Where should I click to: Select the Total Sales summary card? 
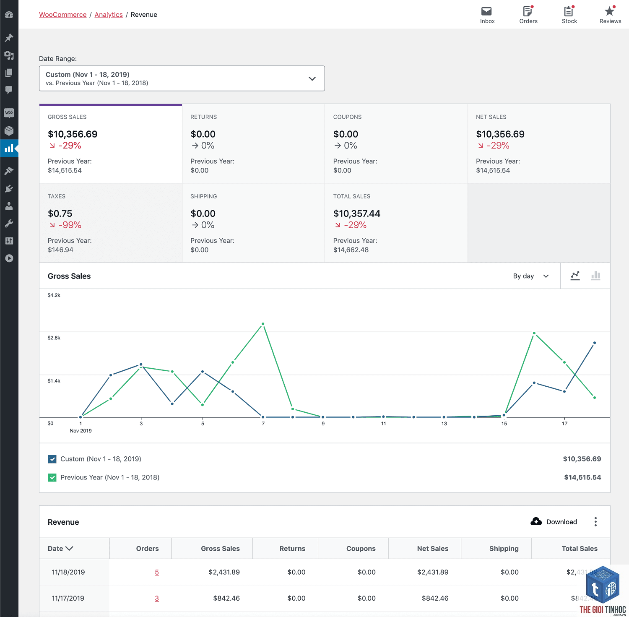(x=396, y=223)
